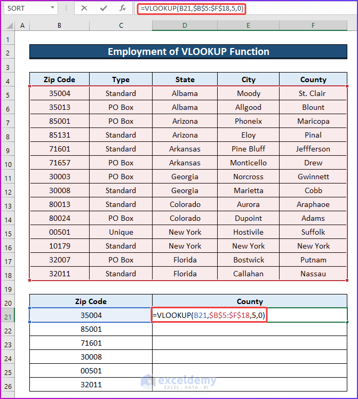
Task: Click city cell Callahan
Action: (248, 274)
